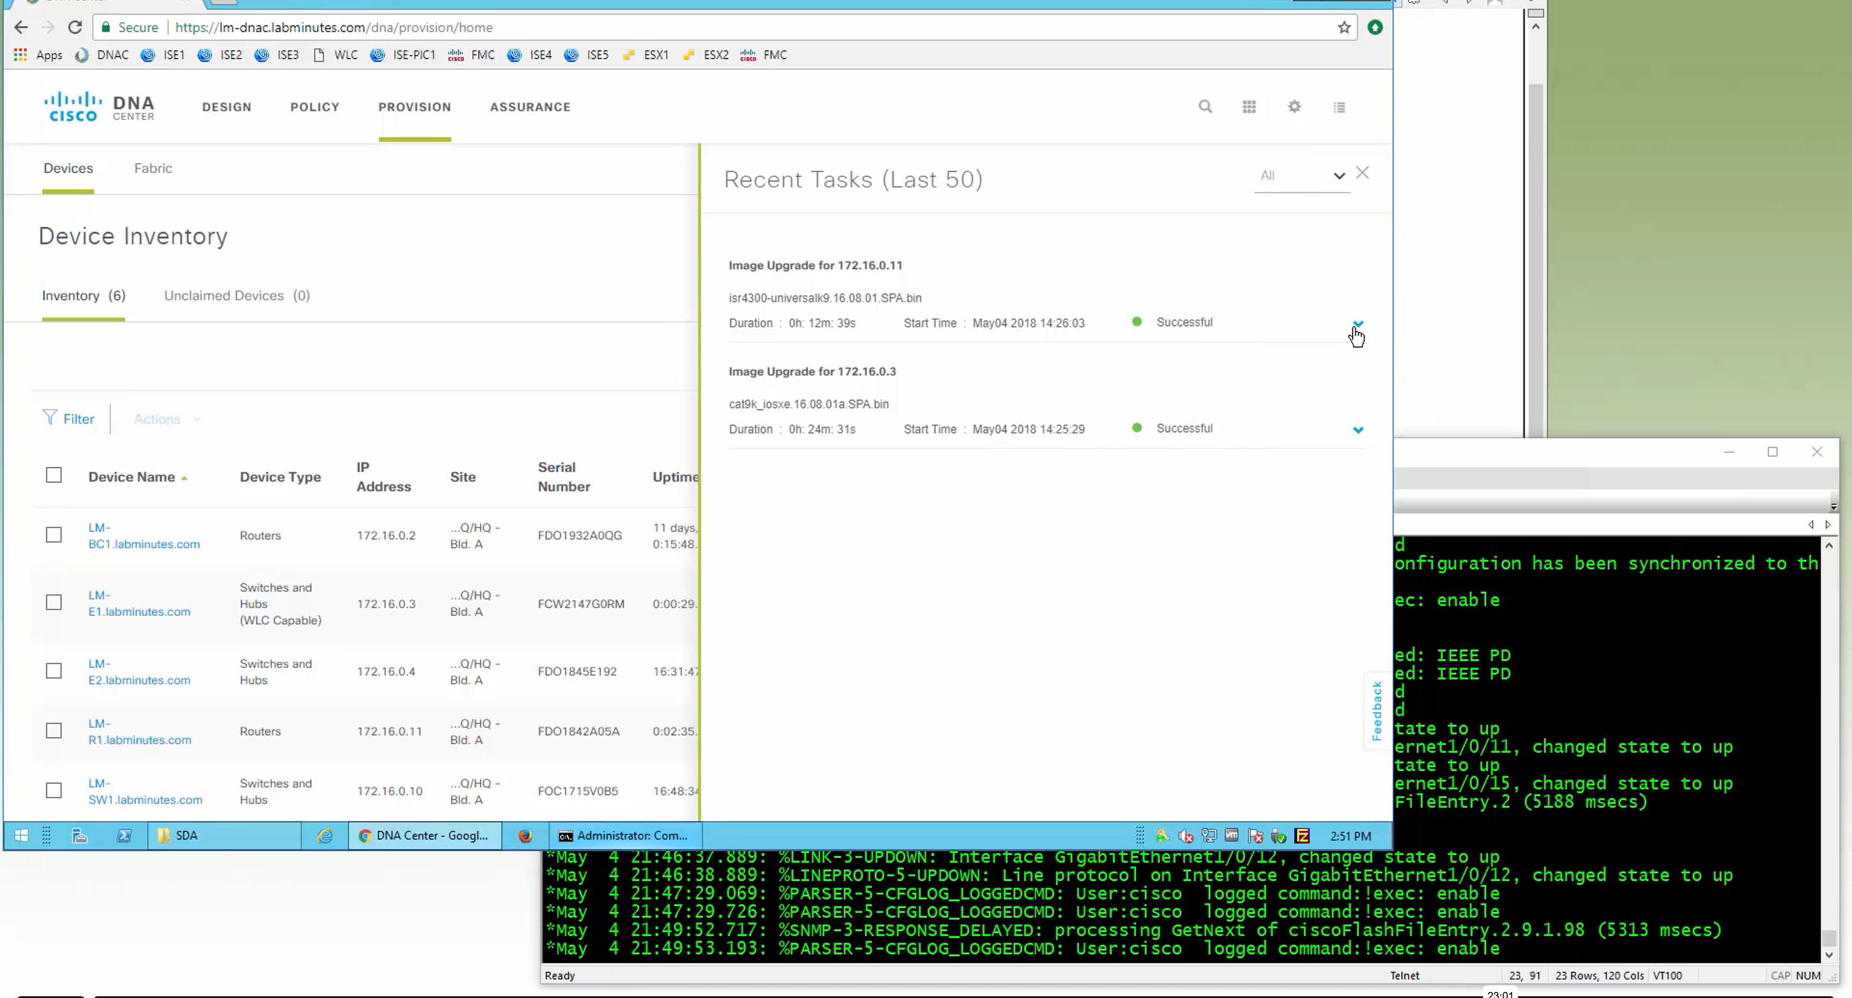
Task: Click the Feedback side button
Action: (1376, 710)
